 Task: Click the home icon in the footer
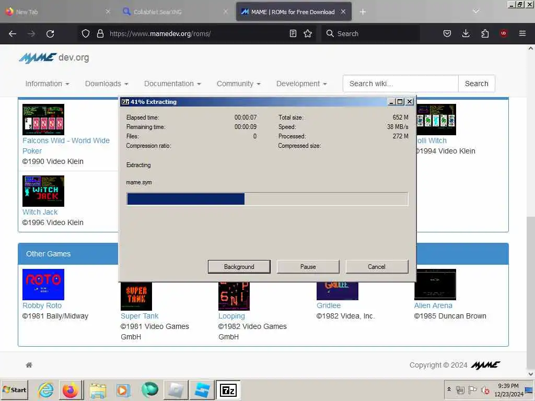click(x=29, y=365)
